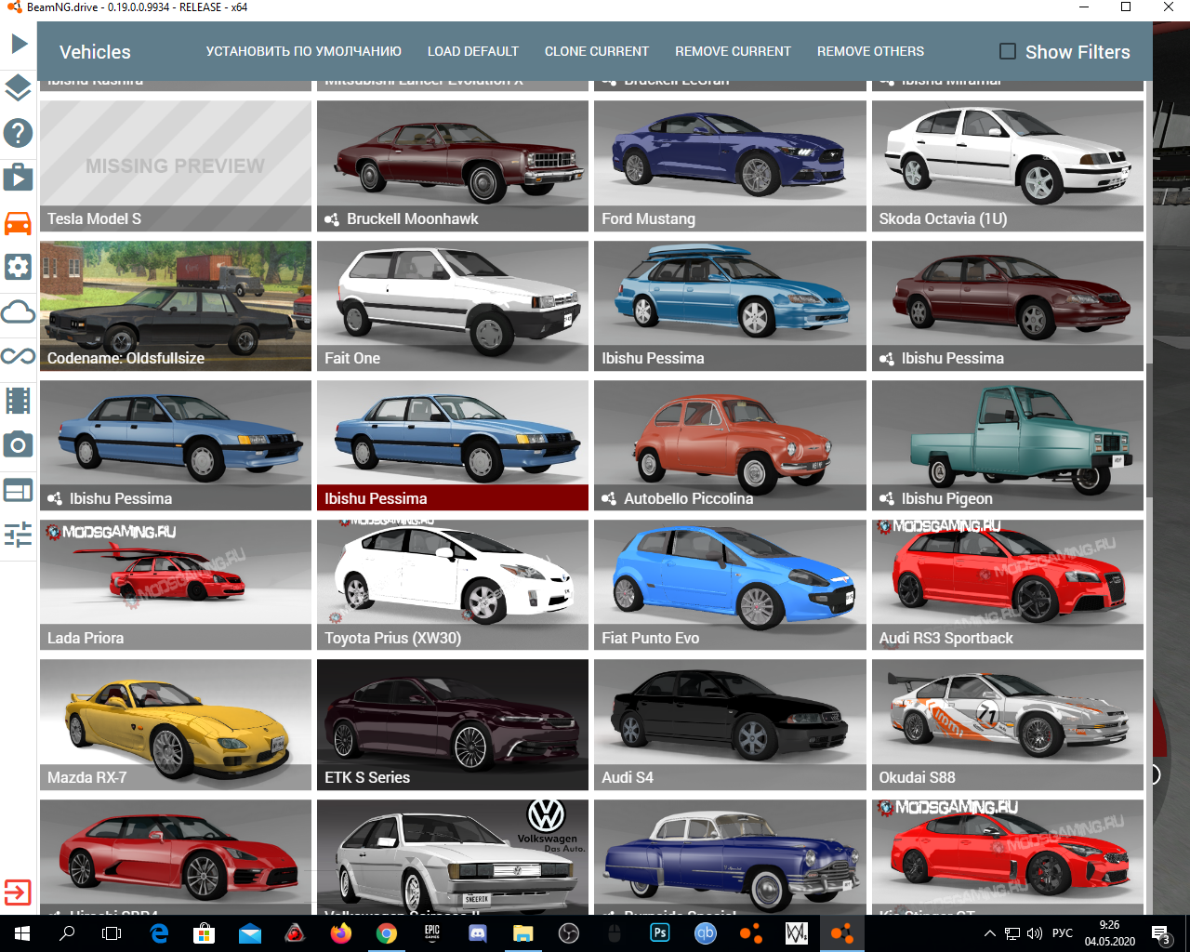Click the 'Vehicles' panel title
This screenshot has height=952, width=1190.
95,52
